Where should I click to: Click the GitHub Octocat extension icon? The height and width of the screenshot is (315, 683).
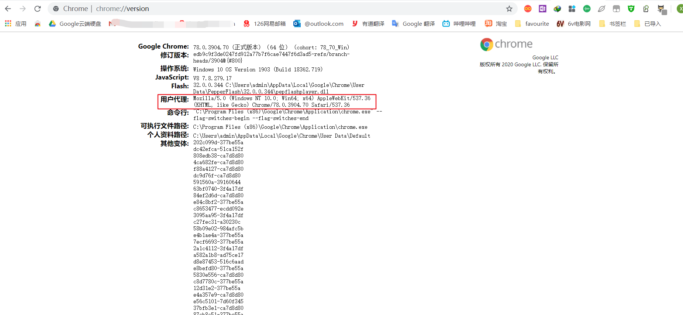pos(661,9)
